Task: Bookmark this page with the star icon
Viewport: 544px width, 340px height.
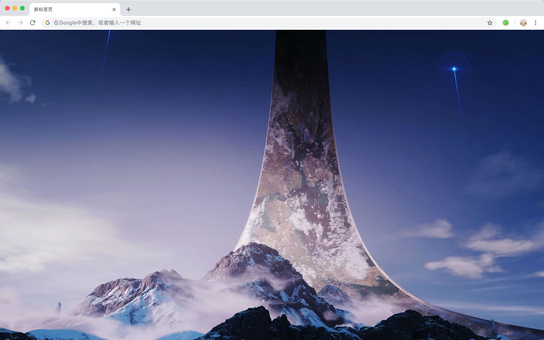Action: 490,23
